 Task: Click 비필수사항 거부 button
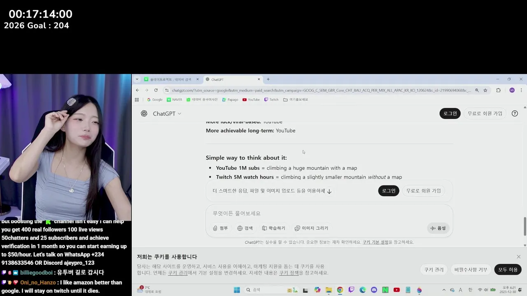471,270
